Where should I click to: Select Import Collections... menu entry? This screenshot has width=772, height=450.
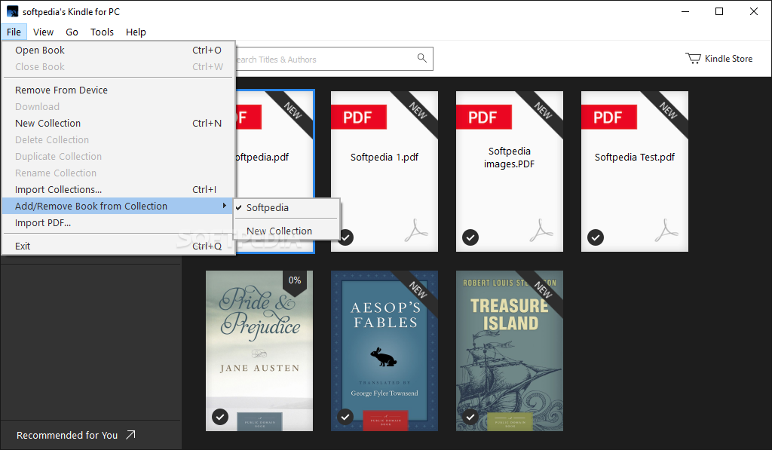tap(118, 189)
